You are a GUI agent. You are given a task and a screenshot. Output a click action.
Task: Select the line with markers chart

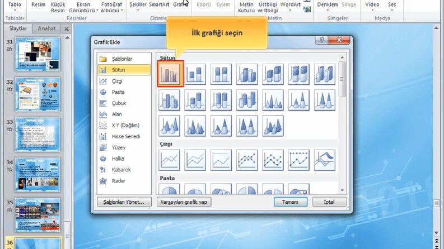[247, 160]
